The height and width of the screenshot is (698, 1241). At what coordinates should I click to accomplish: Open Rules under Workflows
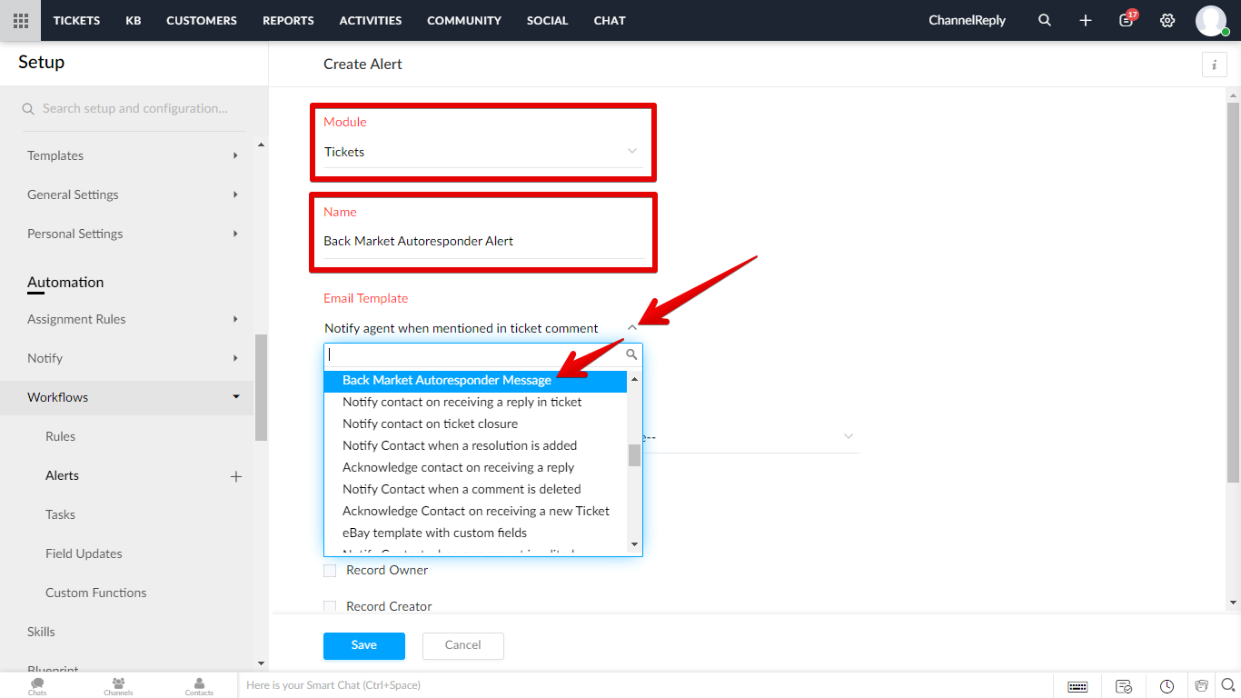tap(61, 436)
